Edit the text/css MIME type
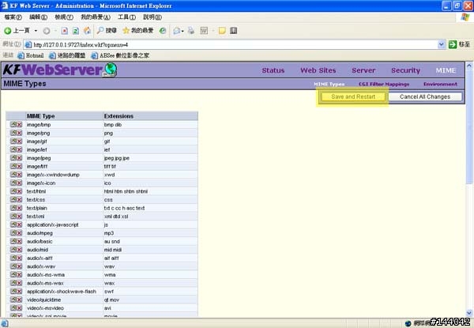 (x=13, y=199)
